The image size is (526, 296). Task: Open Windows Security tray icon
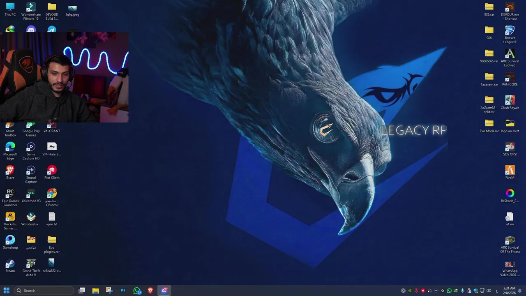click(x=475, y=291)
